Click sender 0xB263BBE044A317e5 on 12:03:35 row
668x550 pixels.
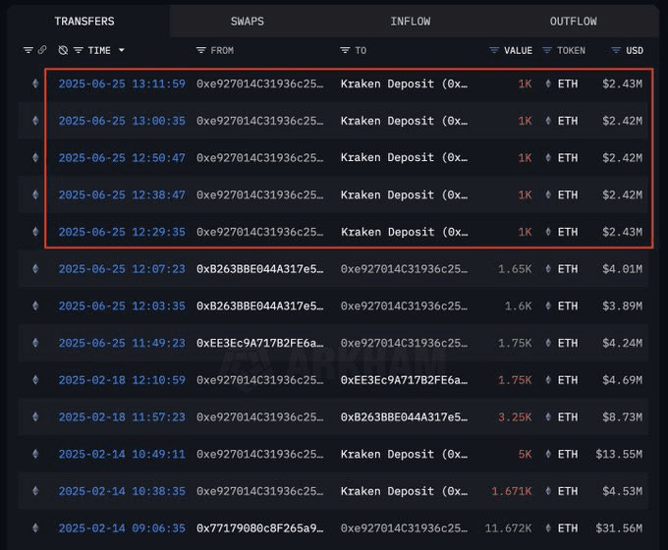tap(259, 306)
